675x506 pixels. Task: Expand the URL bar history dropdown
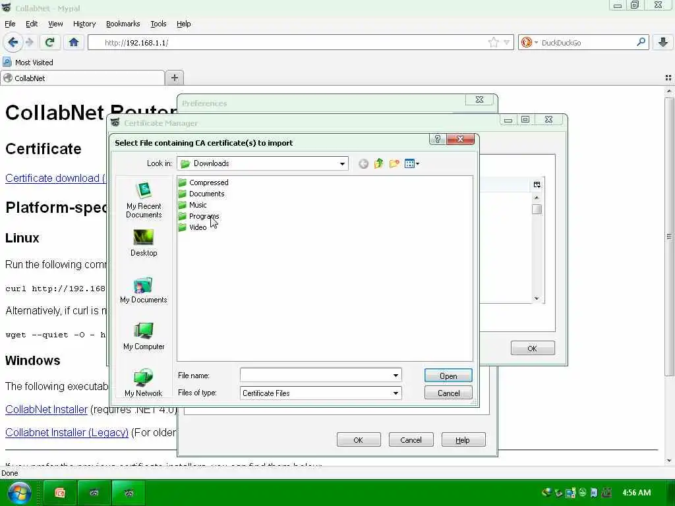click(507, 42)
